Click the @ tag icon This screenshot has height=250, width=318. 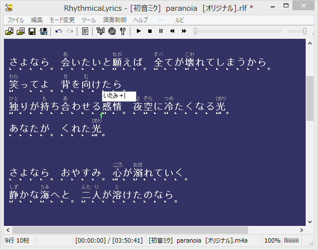pyautogui.click(x=112, y=31)
